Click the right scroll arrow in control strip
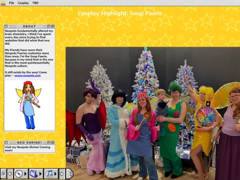Image resolution: width=240 pixels, height=180 pixels. 62,174
